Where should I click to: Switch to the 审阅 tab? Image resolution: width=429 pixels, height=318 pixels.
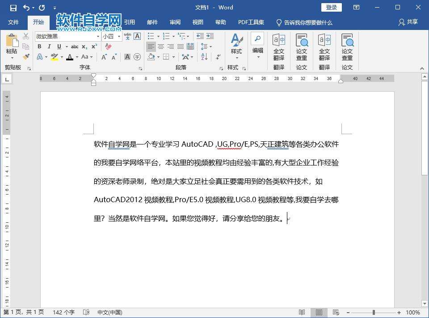pos(175,22)
